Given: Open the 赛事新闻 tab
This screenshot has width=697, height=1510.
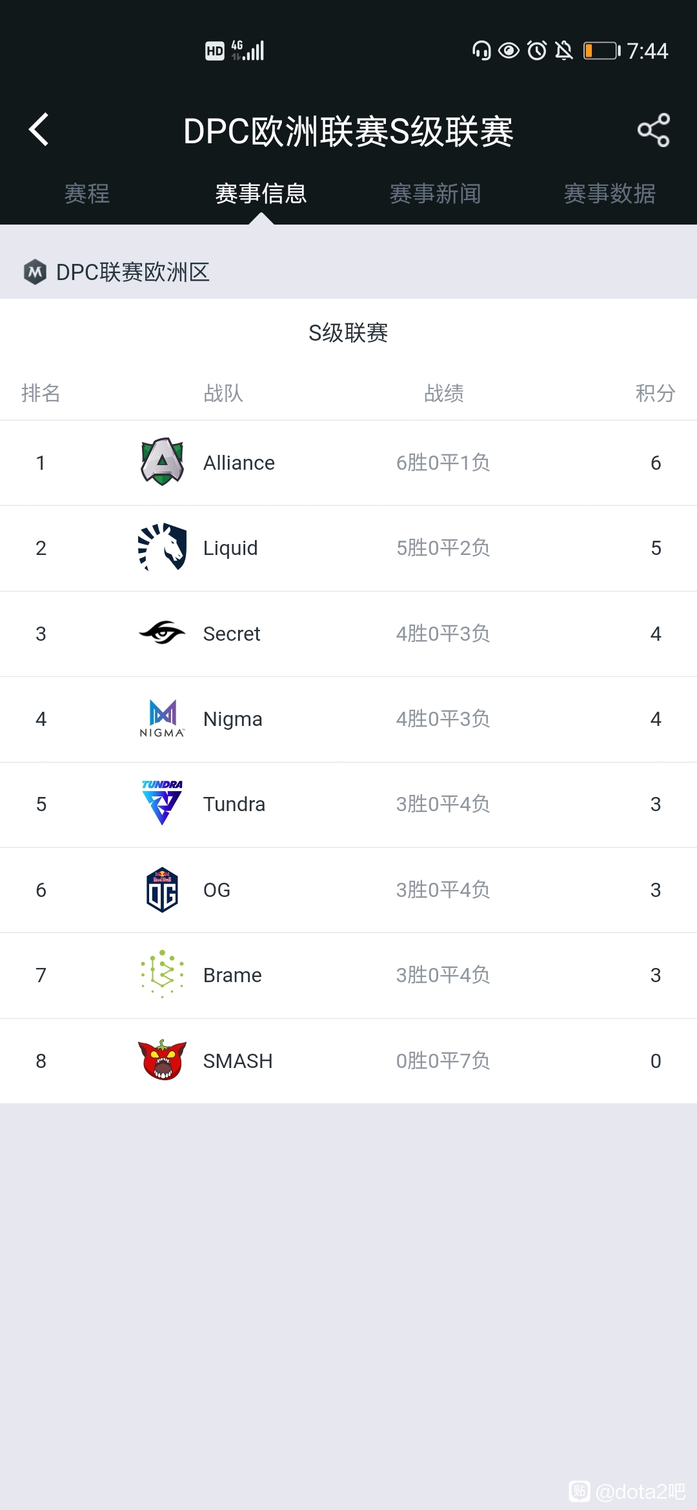Looking at the screenshot, I should (436, 194).
